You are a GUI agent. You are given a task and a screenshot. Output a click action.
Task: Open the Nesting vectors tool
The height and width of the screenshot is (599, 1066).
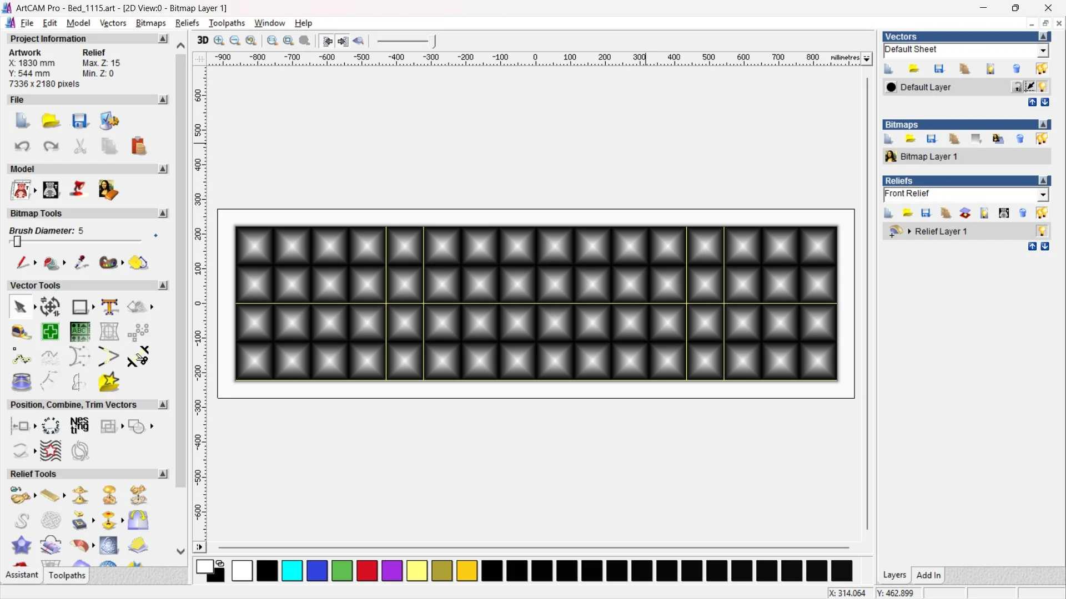pyautogui.click(x=79, y=426)
